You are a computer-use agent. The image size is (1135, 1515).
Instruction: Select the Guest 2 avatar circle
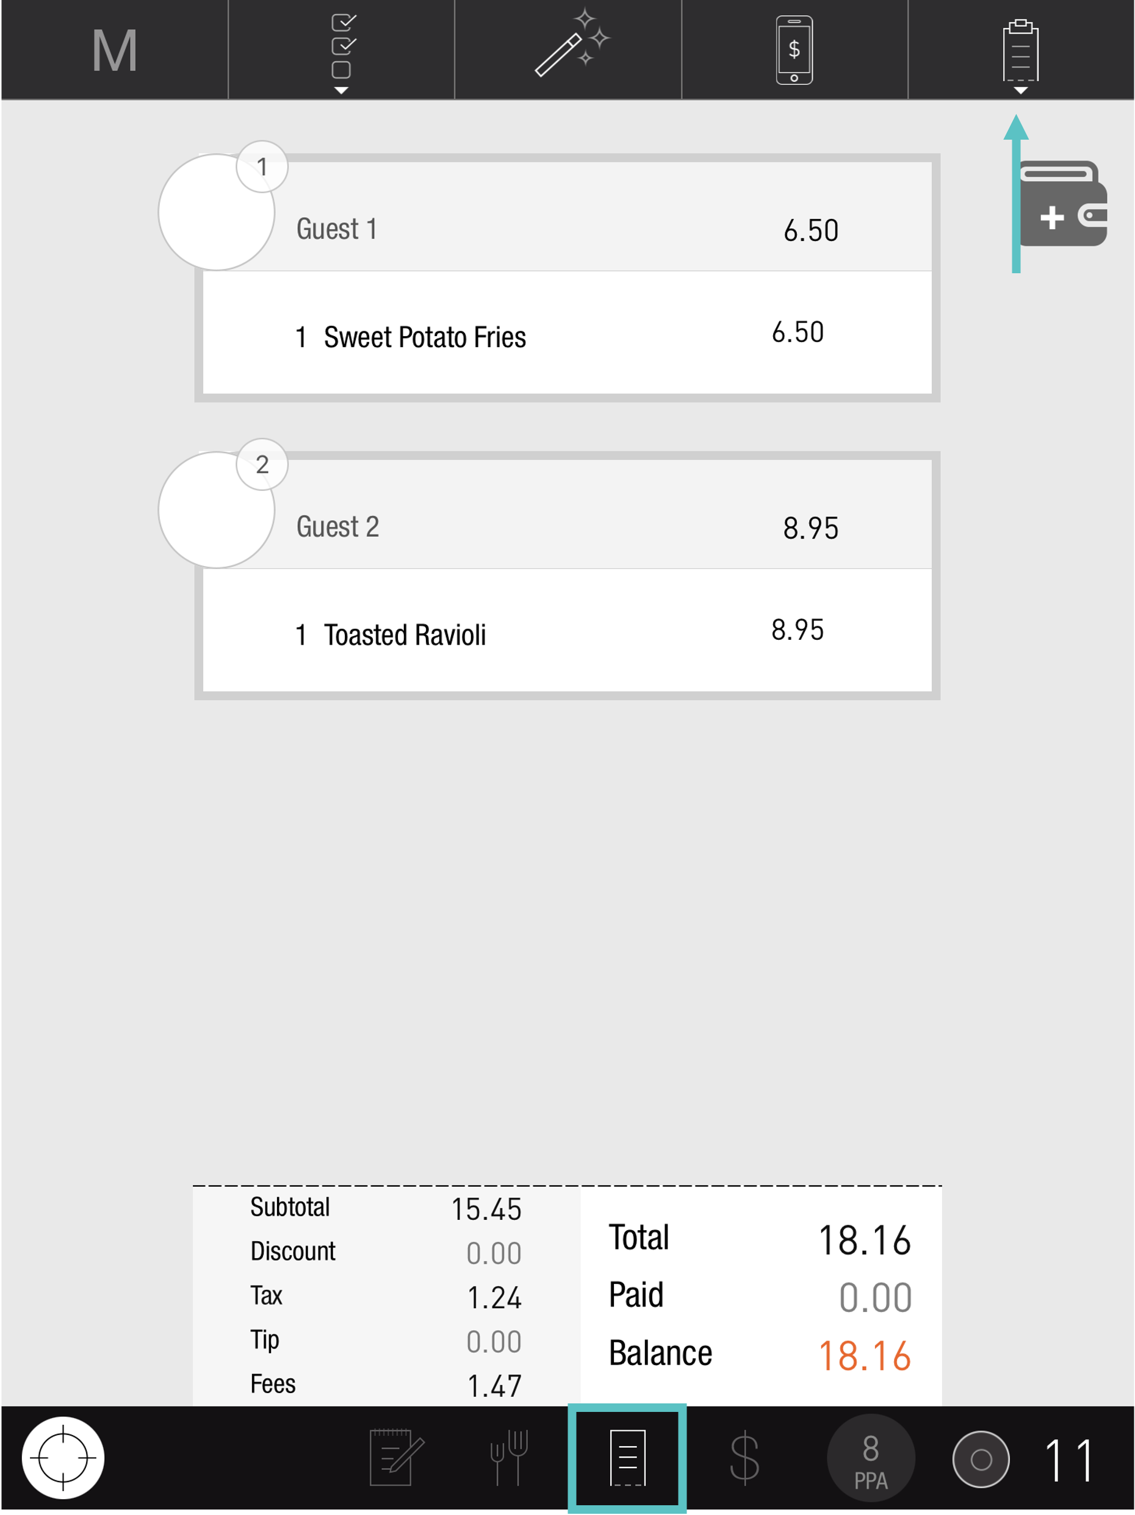[215, 510]
